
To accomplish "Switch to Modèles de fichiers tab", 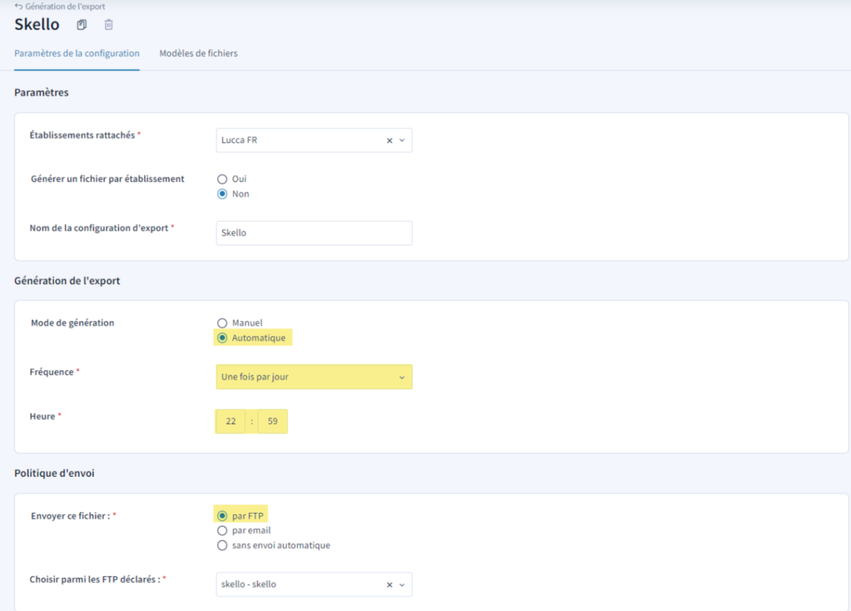I will [198, 53].
